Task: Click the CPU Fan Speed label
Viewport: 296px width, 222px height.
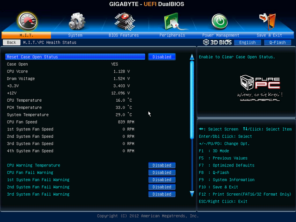Action: tap(22, 122)
